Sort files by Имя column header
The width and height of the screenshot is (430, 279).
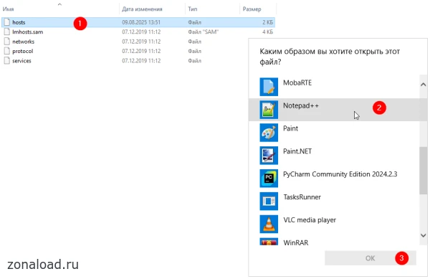tap(8, 9)
